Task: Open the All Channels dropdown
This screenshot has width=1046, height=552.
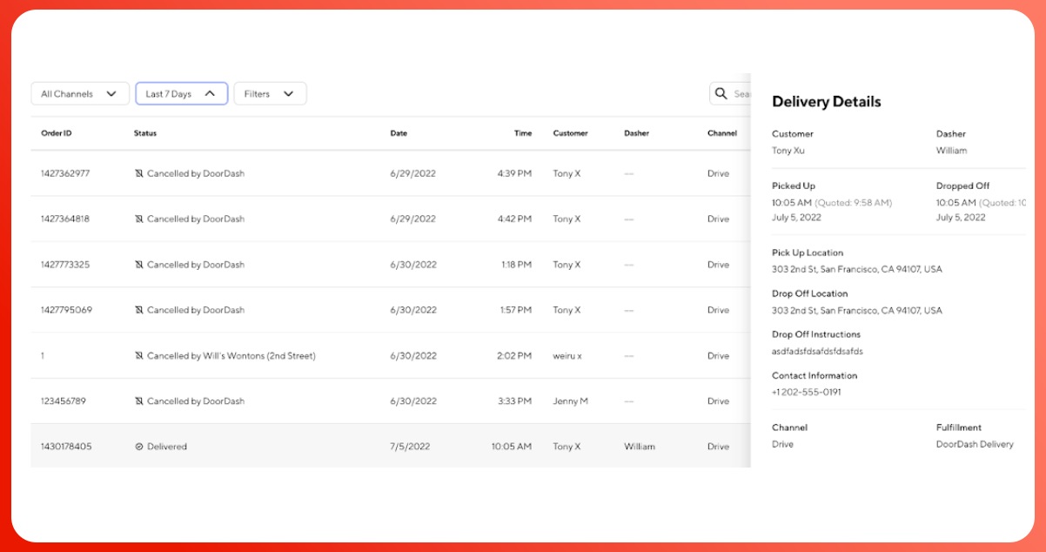Action: [x=80, y=94]
